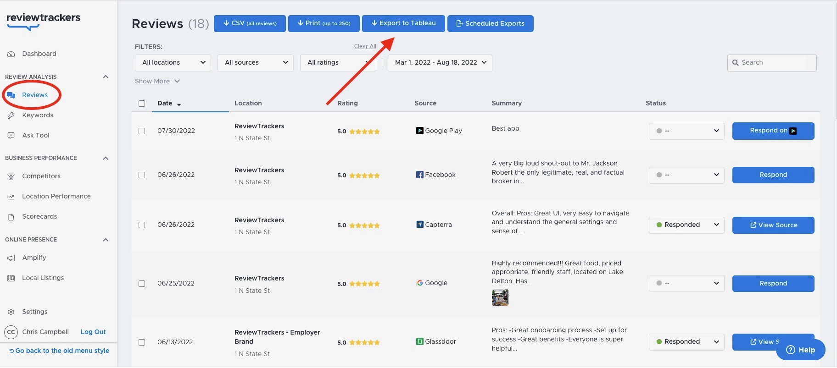Viewport: 837px width, 368px height.
Task: Click the Local Listings building icon
Action: click(11, 278)
